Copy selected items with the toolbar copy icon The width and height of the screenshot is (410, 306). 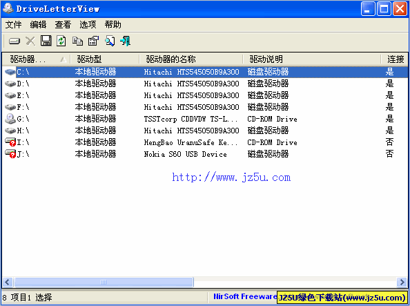(77, 41)
